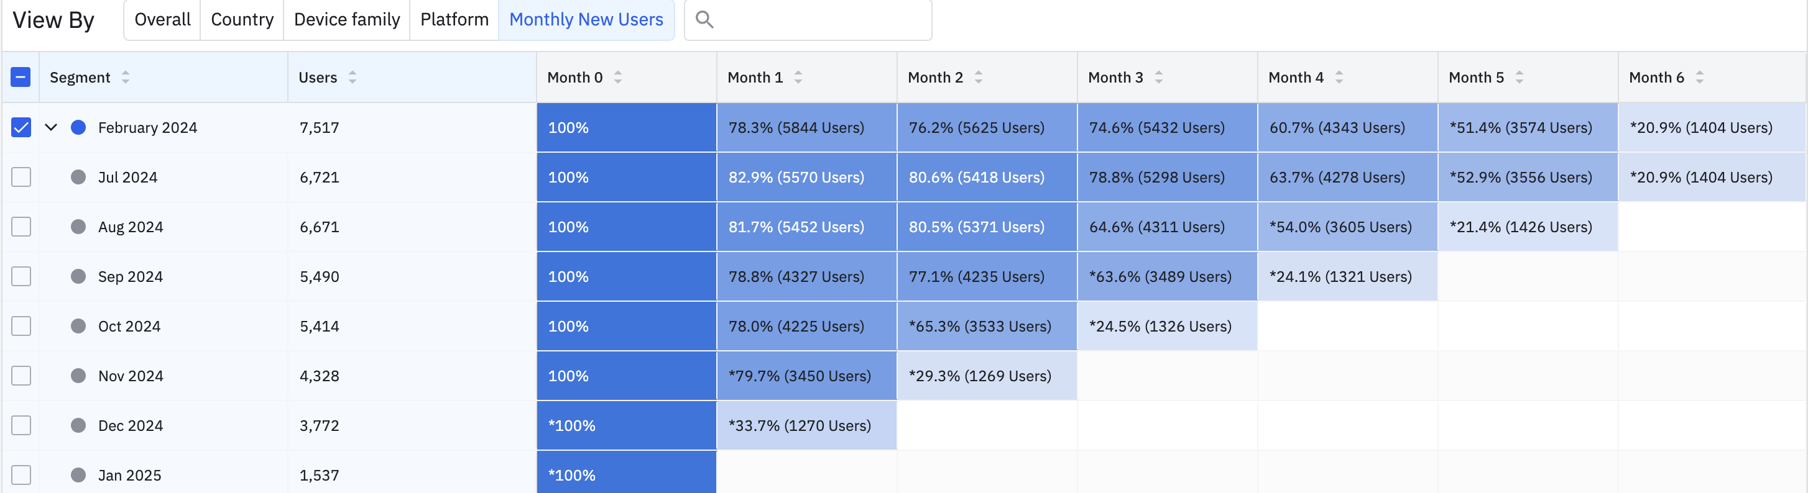Sort Month 1 column
The height and width of the screenshot is (493, 1808).
click(x=798, y=77)
